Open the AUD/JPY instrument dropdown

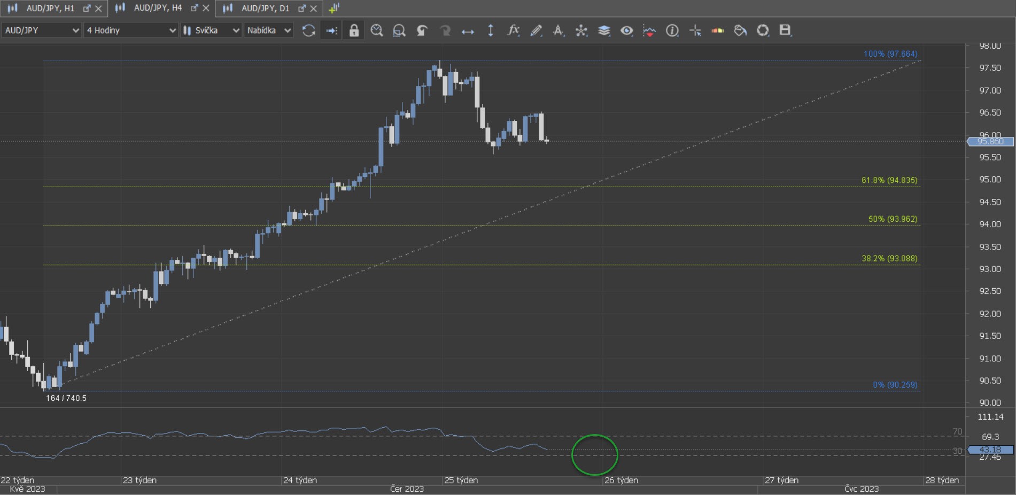coord(41,30)
